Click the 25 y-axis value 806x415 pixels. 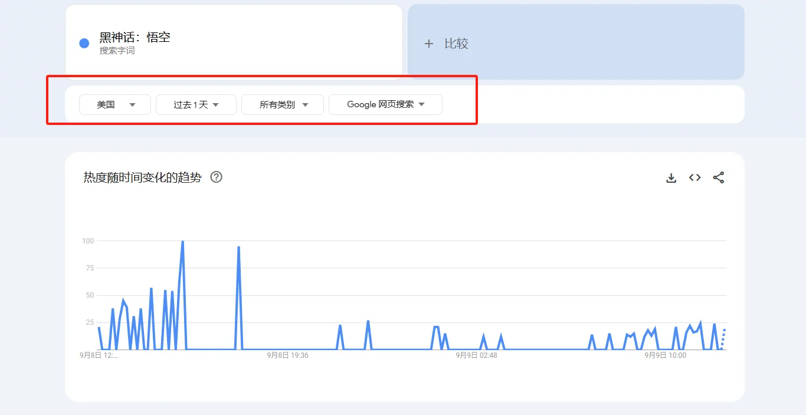(x=90, y=322)
